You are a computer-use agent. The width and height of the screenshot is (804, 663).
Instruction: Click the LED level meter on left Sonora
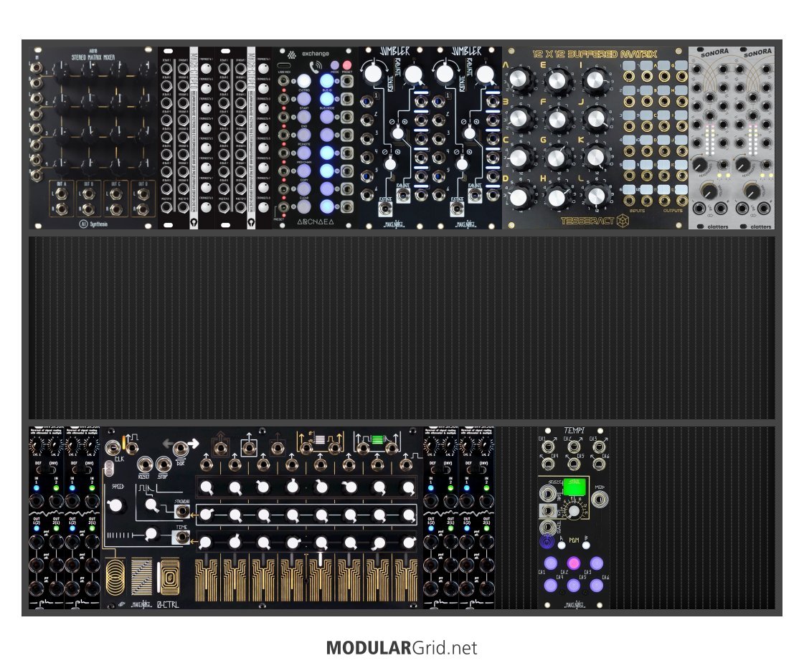coord(710,140)
